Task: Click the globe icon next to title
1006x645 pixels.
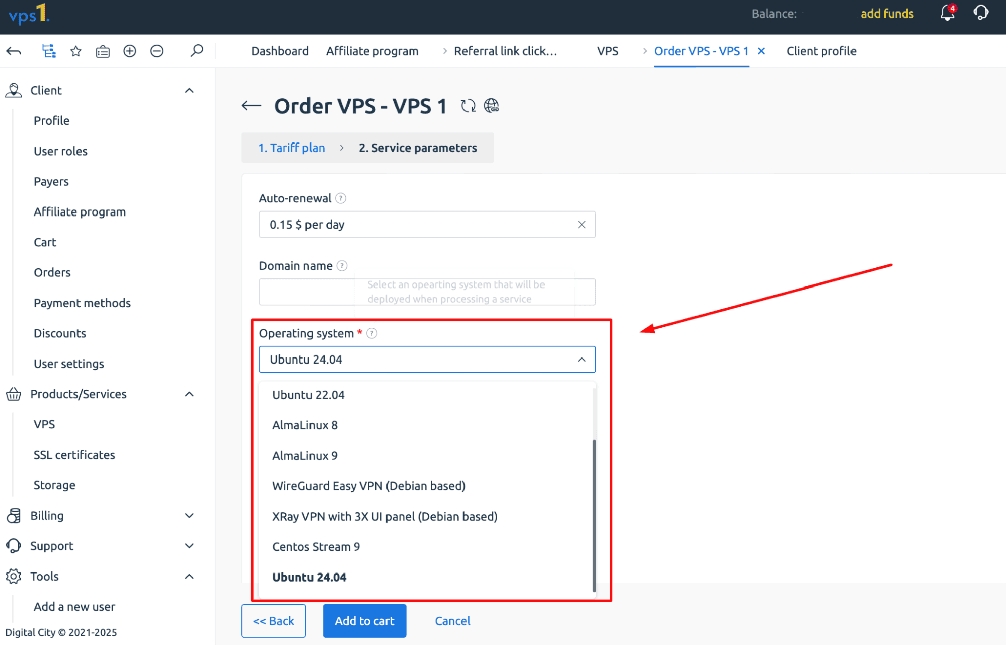Action: (x=491, y=106)
